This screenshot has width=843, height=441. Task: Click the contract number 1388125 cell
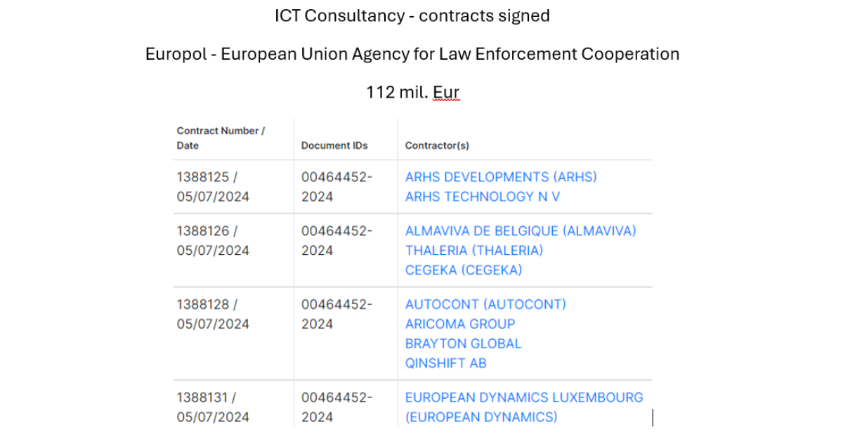tap(203, 177)
